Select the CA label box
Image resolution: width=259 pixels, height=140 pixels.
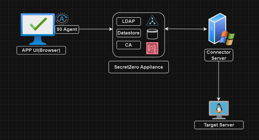point(129,45)
